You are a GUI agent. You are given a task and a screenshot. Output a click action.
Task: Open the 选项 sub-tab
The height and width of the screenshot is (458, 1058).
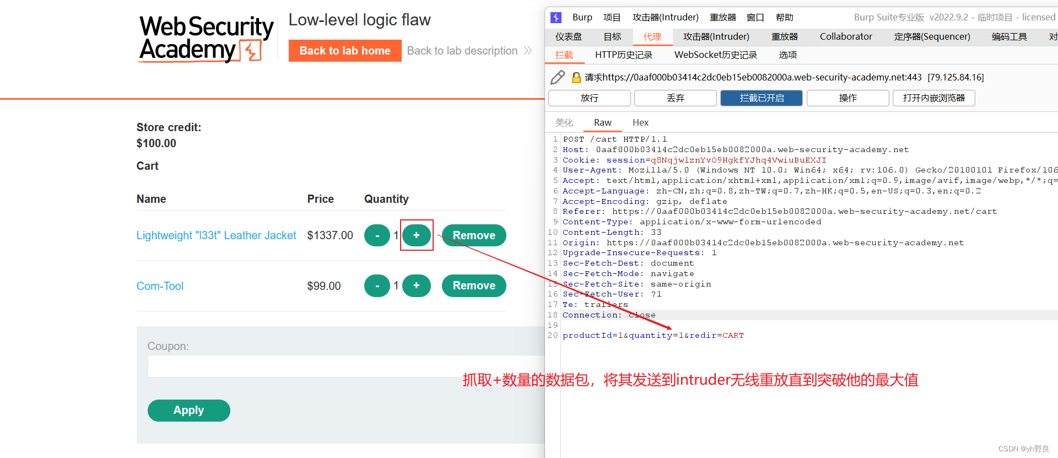click(x=787, y=55)
